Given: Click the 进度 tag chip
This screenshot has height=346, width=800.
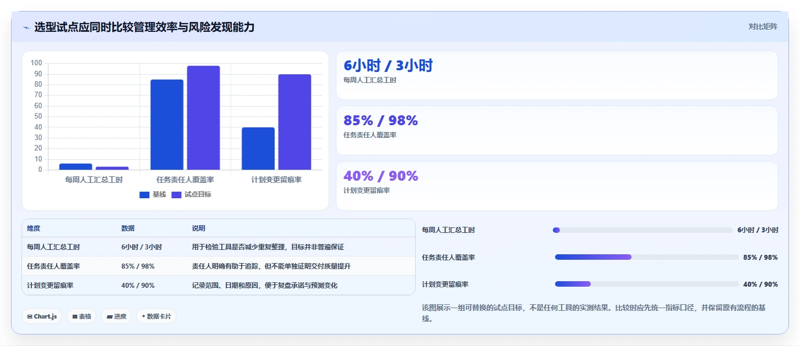Looking at the screenshot, I should (x=116, y=316).
